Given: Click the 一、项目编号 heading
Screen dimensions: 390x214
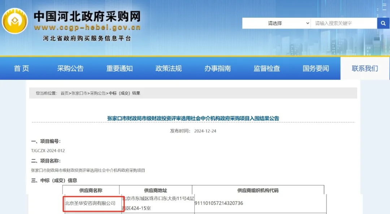Looking at the screenshot, I should pyautogui.click(x=46, y=141).
